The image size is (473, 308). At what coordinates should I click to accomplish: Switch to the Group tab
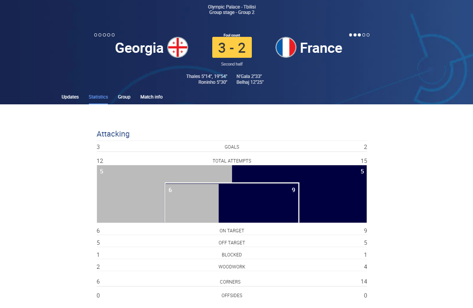[x=124, y=97]
